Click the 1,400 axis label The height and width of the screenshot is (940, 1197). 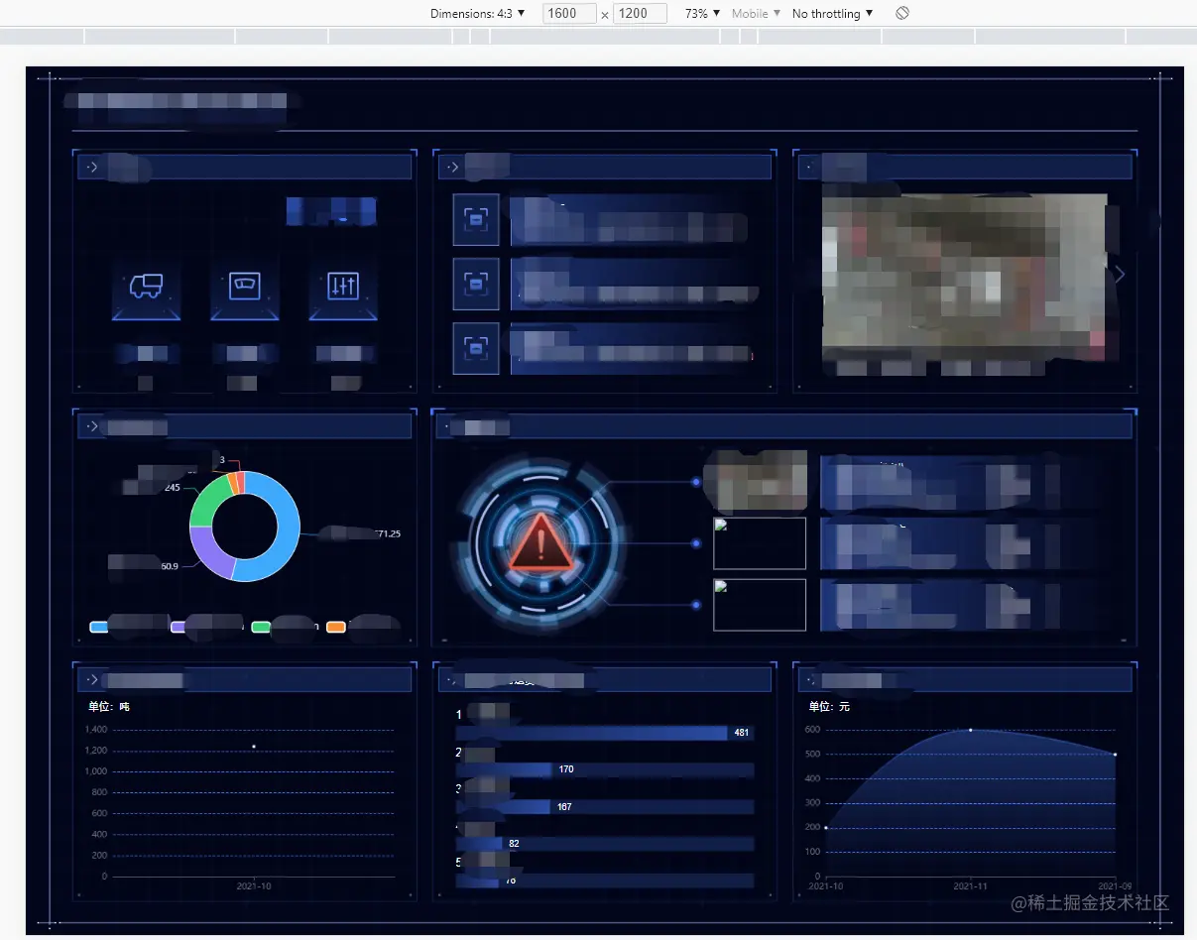[x=96, y=730]
